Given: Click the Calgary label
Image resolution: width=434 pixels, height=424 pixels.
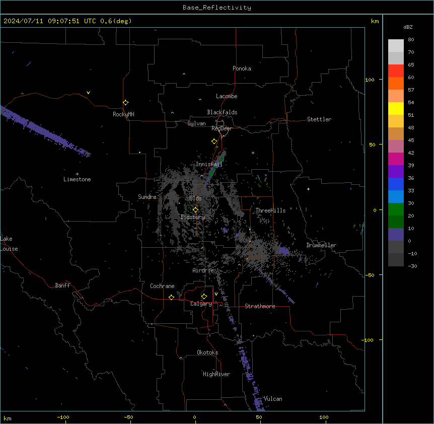Looking at the screenshot, I should [201, 304].
